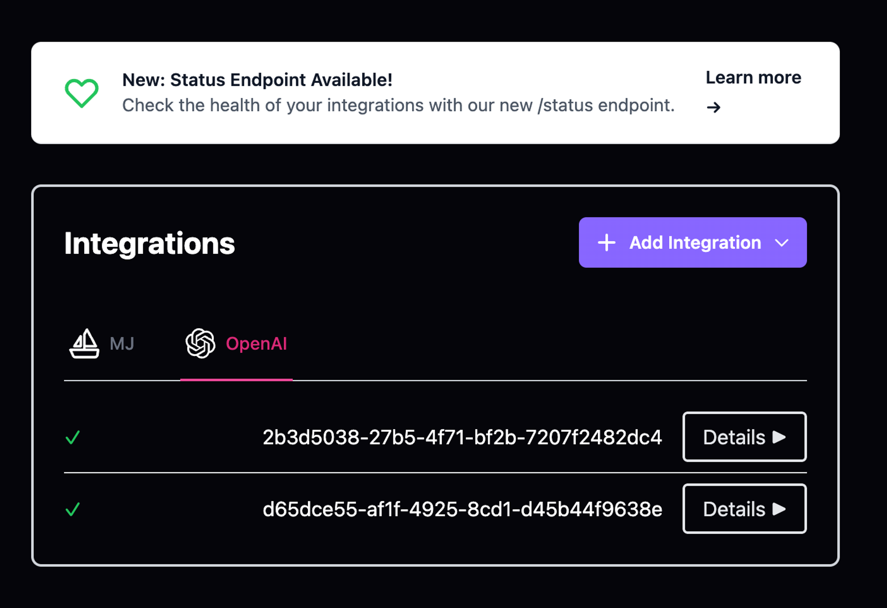
Task: Click the OpenAI logo icon
Action: [x=200, y=343]
